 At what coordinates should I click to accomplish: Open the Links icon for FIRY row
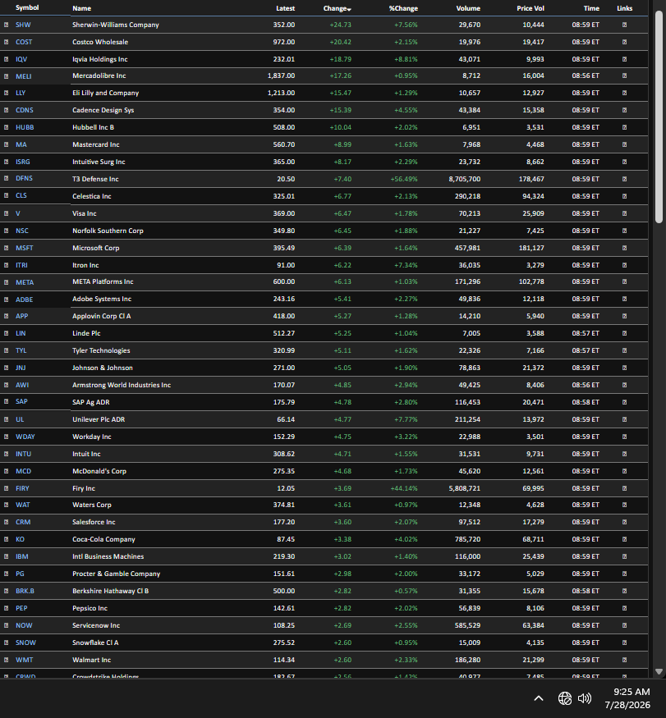624,488
